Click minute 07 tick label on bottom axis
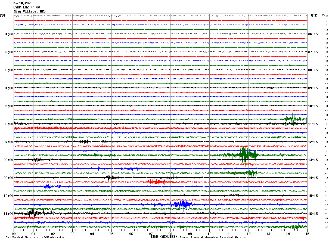Screen dimensions: 329x241 [x=151, y=234]
